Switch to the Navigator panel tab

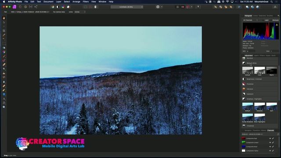point(248,130)
